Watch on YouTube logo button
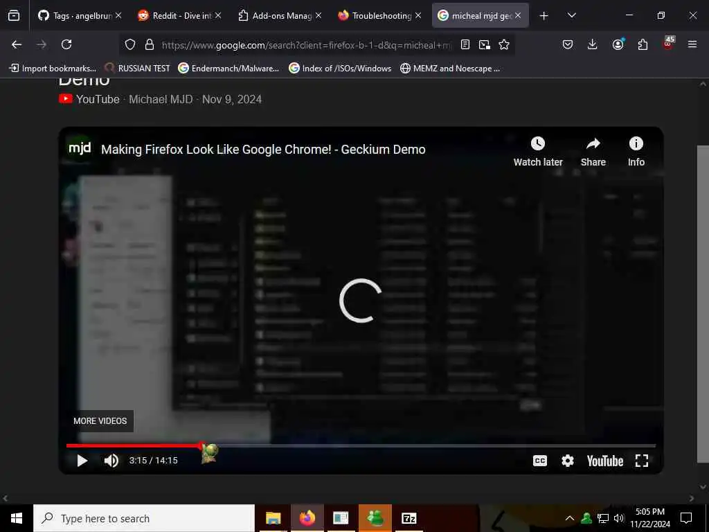 pos(605,461)
